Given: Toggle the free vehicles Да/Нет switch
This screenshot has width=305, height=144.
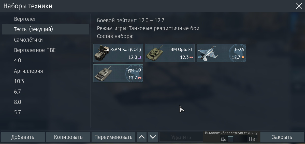Looking at the screenshot, I should (239, 139).
